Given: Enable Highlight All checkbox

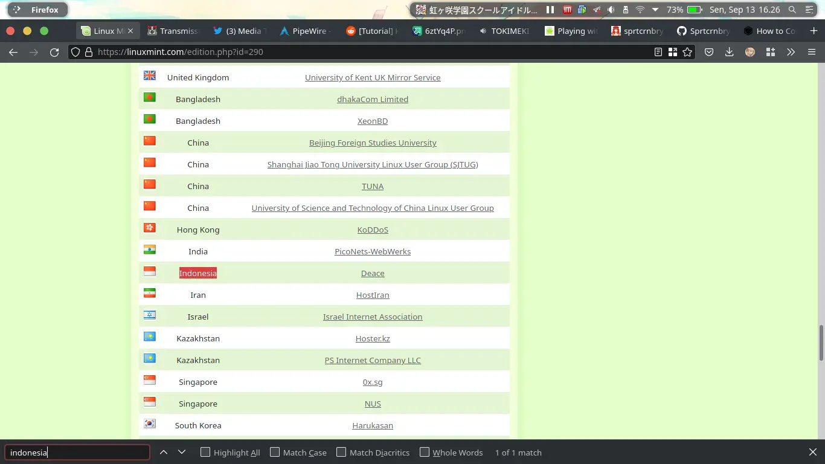Looking at the screenshot, I should (205, 452).
